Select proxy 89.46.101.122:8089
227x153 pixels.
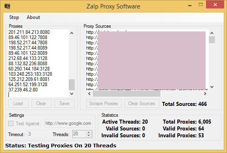[x=28, y=53]
